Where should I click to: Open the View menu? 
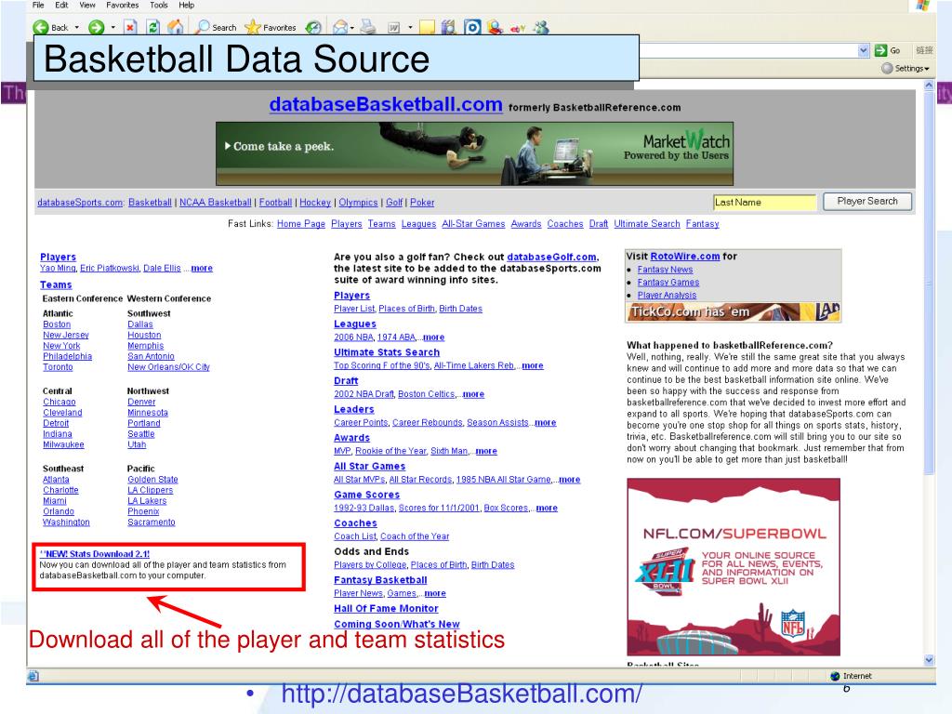87,5
